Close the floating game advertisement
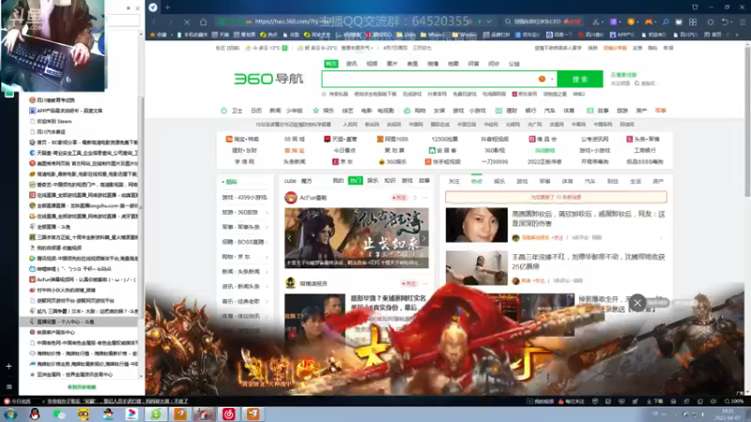 point(637,302)
